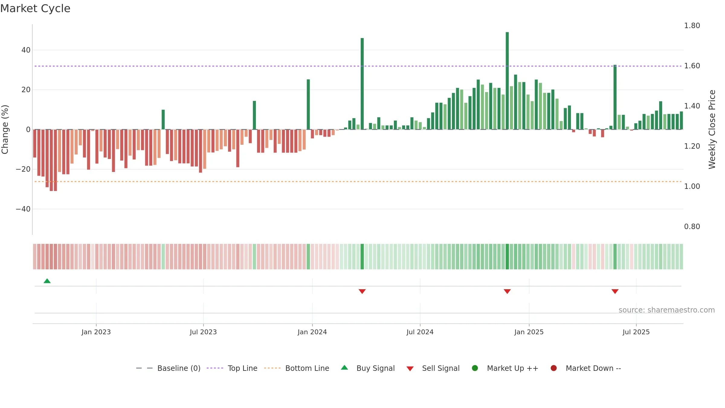Click the 'Market Cycle' chart title
Viewport: 725px width, 408px height.
click(35, 8)
